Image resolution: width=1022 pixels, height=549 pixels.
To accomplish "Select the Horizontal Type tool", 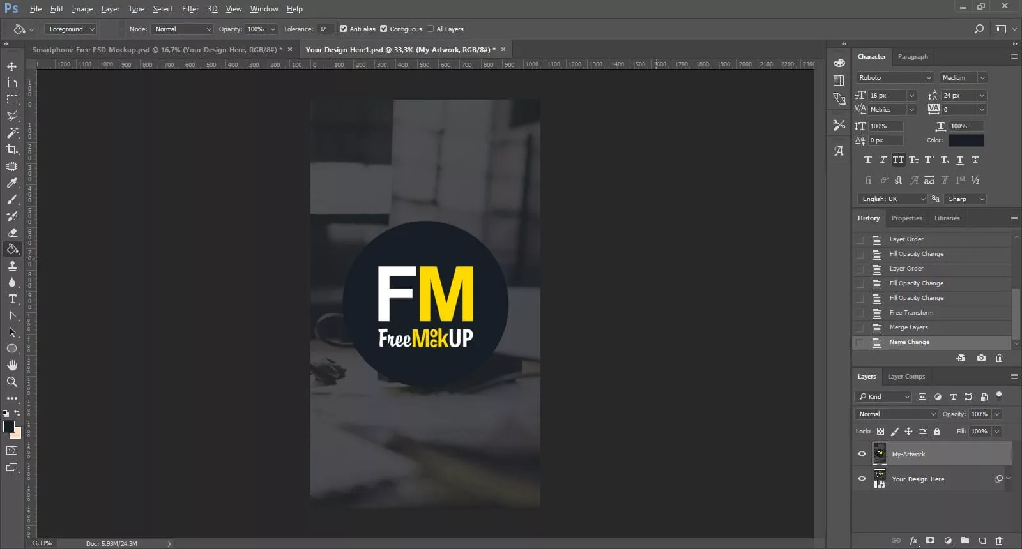I will tap(12, 299).
